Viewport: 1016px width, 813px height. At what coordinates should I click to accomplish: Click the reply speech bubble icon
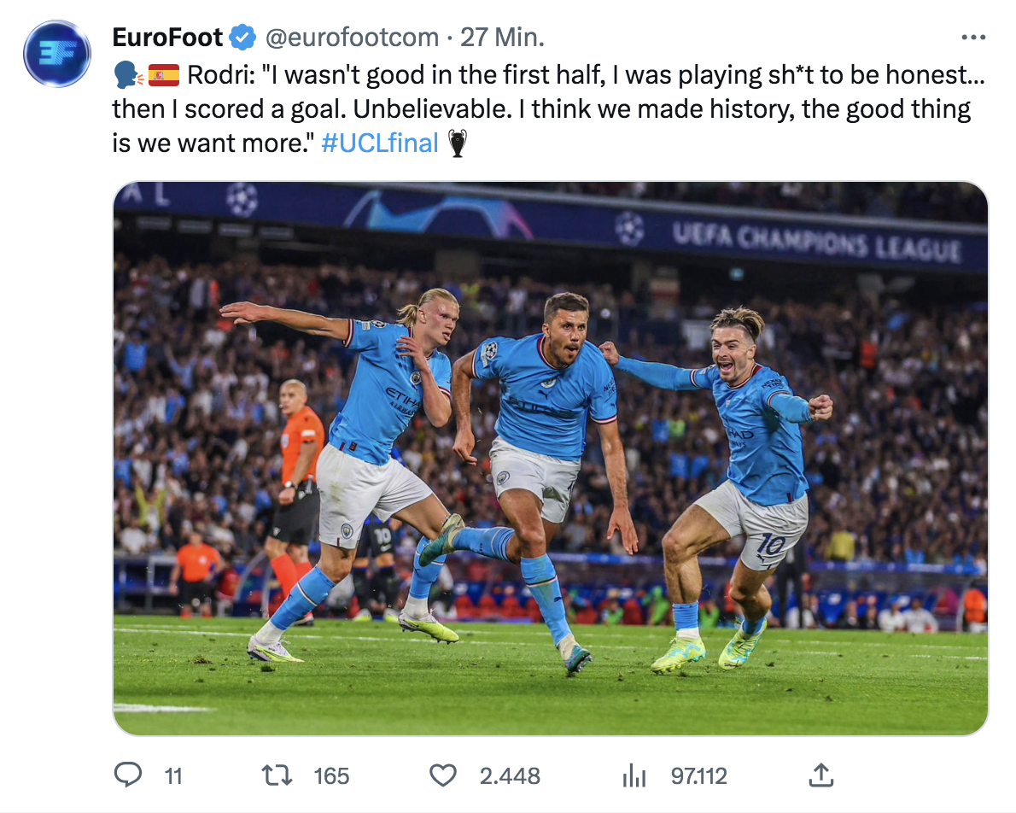[127, 775]
